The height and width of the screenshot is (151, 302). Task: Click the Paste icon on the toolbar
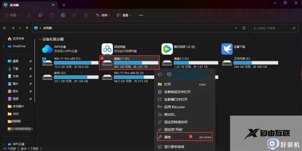(x=52, y=15)
